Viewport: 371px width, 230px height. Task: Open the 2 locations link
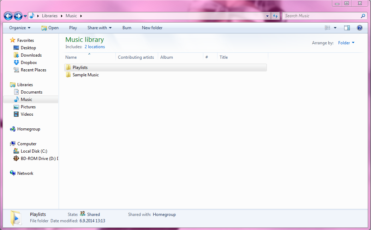95,47
